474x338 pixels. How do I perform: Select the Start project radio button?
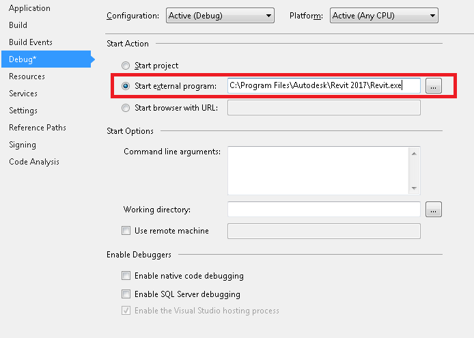[x=125, y=66]
